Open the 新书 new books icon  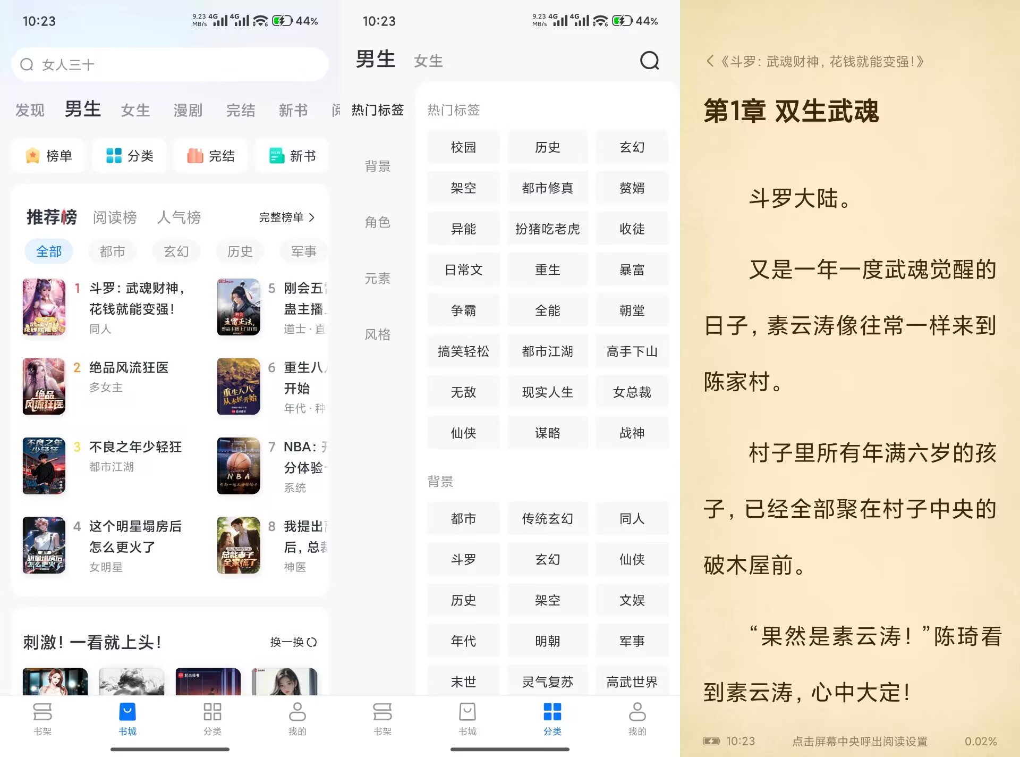coord(292,156)
